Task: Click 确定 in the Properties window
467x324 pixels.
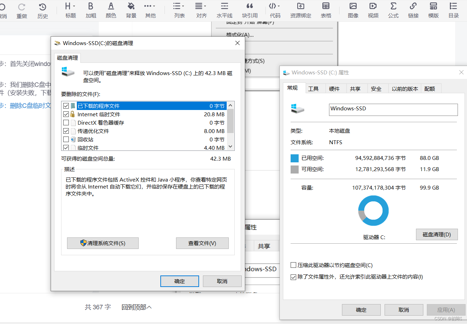Action: pyautogui.click(x=361, y=310)
